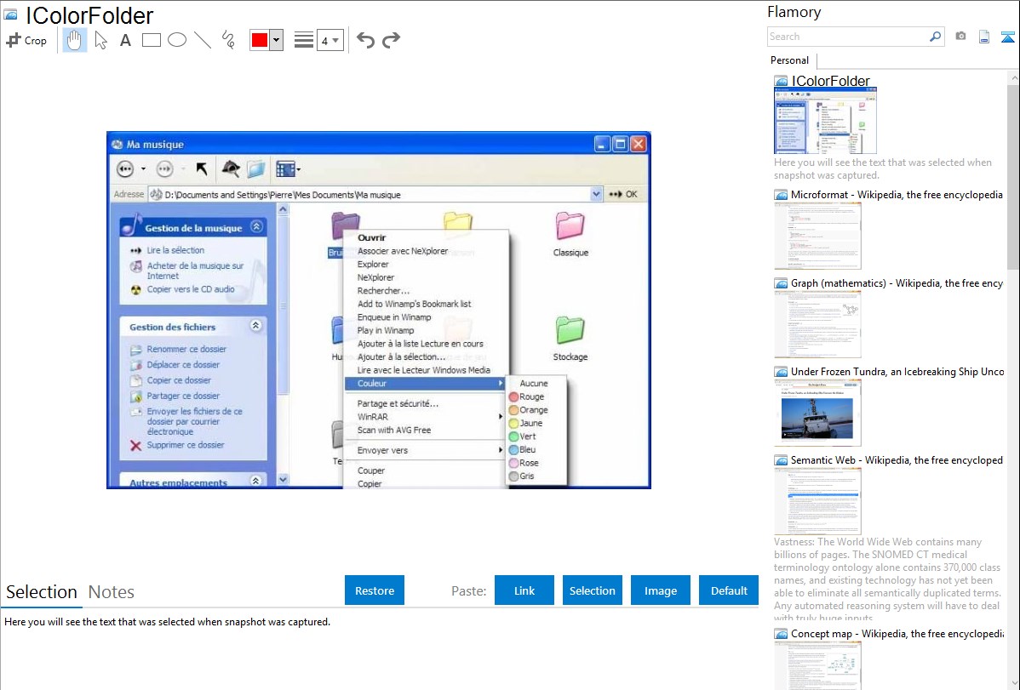Screen dimensions: 1020x690
Task: Choose Envoyer vers menu entry
Action: tap(426, 450)
